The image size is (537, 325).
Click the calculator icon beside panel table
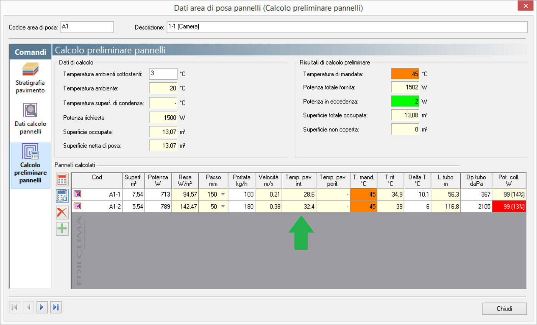point(62,179)
